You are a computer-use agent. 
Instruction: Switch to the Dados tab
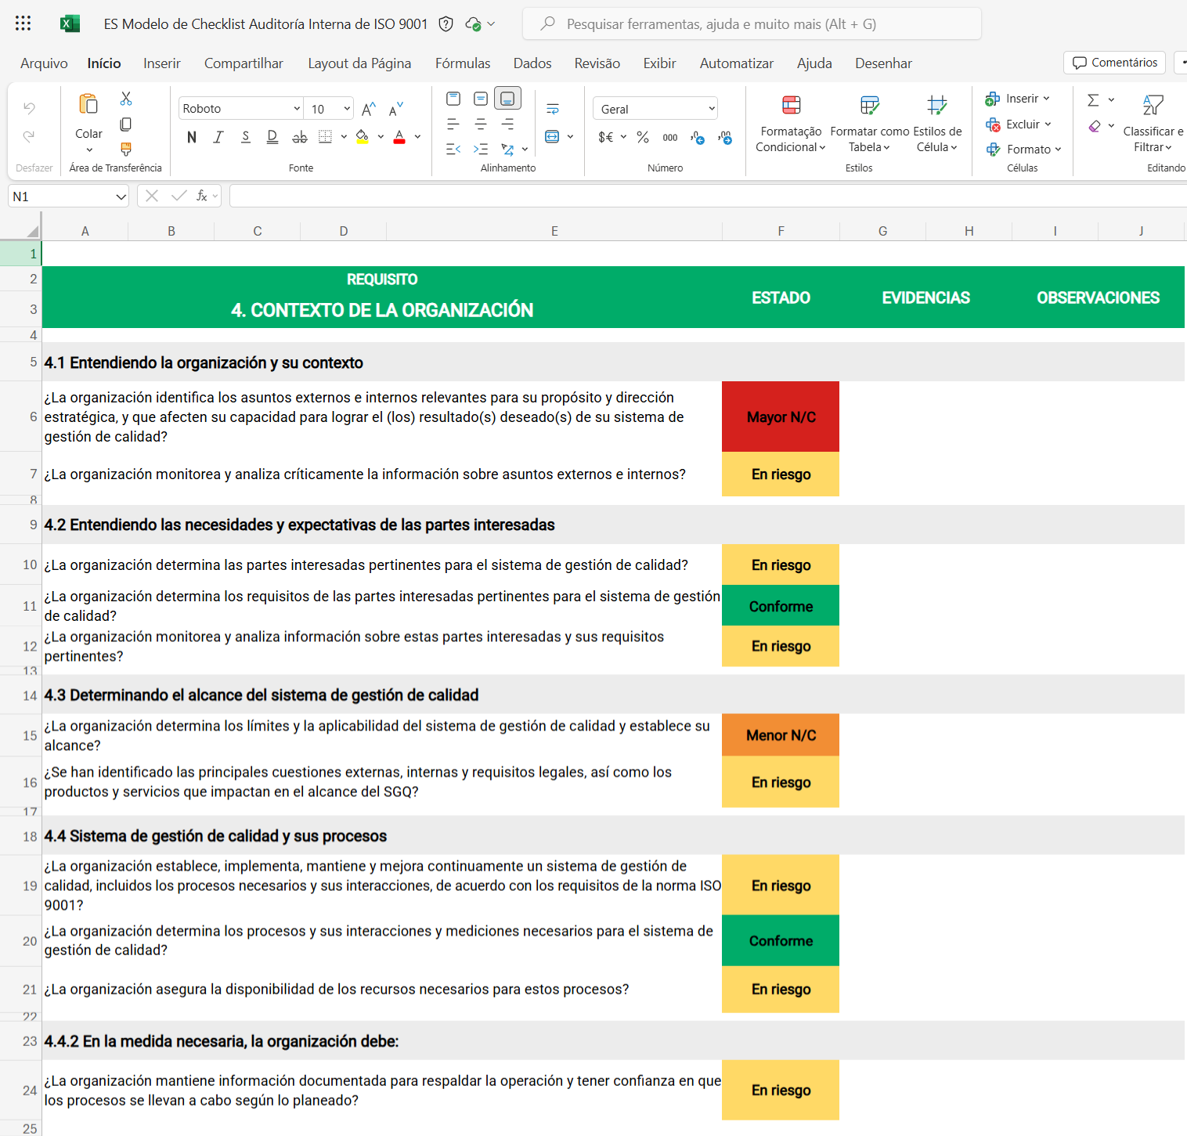[x=532, y=63]
